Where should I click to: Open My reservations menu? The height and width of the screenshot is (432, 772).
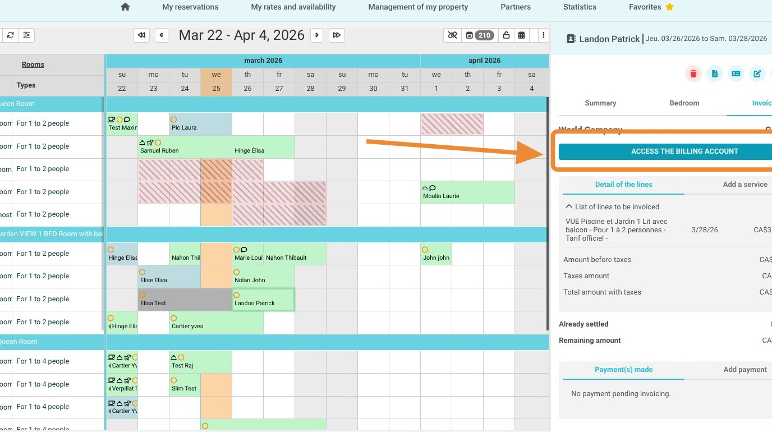(x=190, y=7)
